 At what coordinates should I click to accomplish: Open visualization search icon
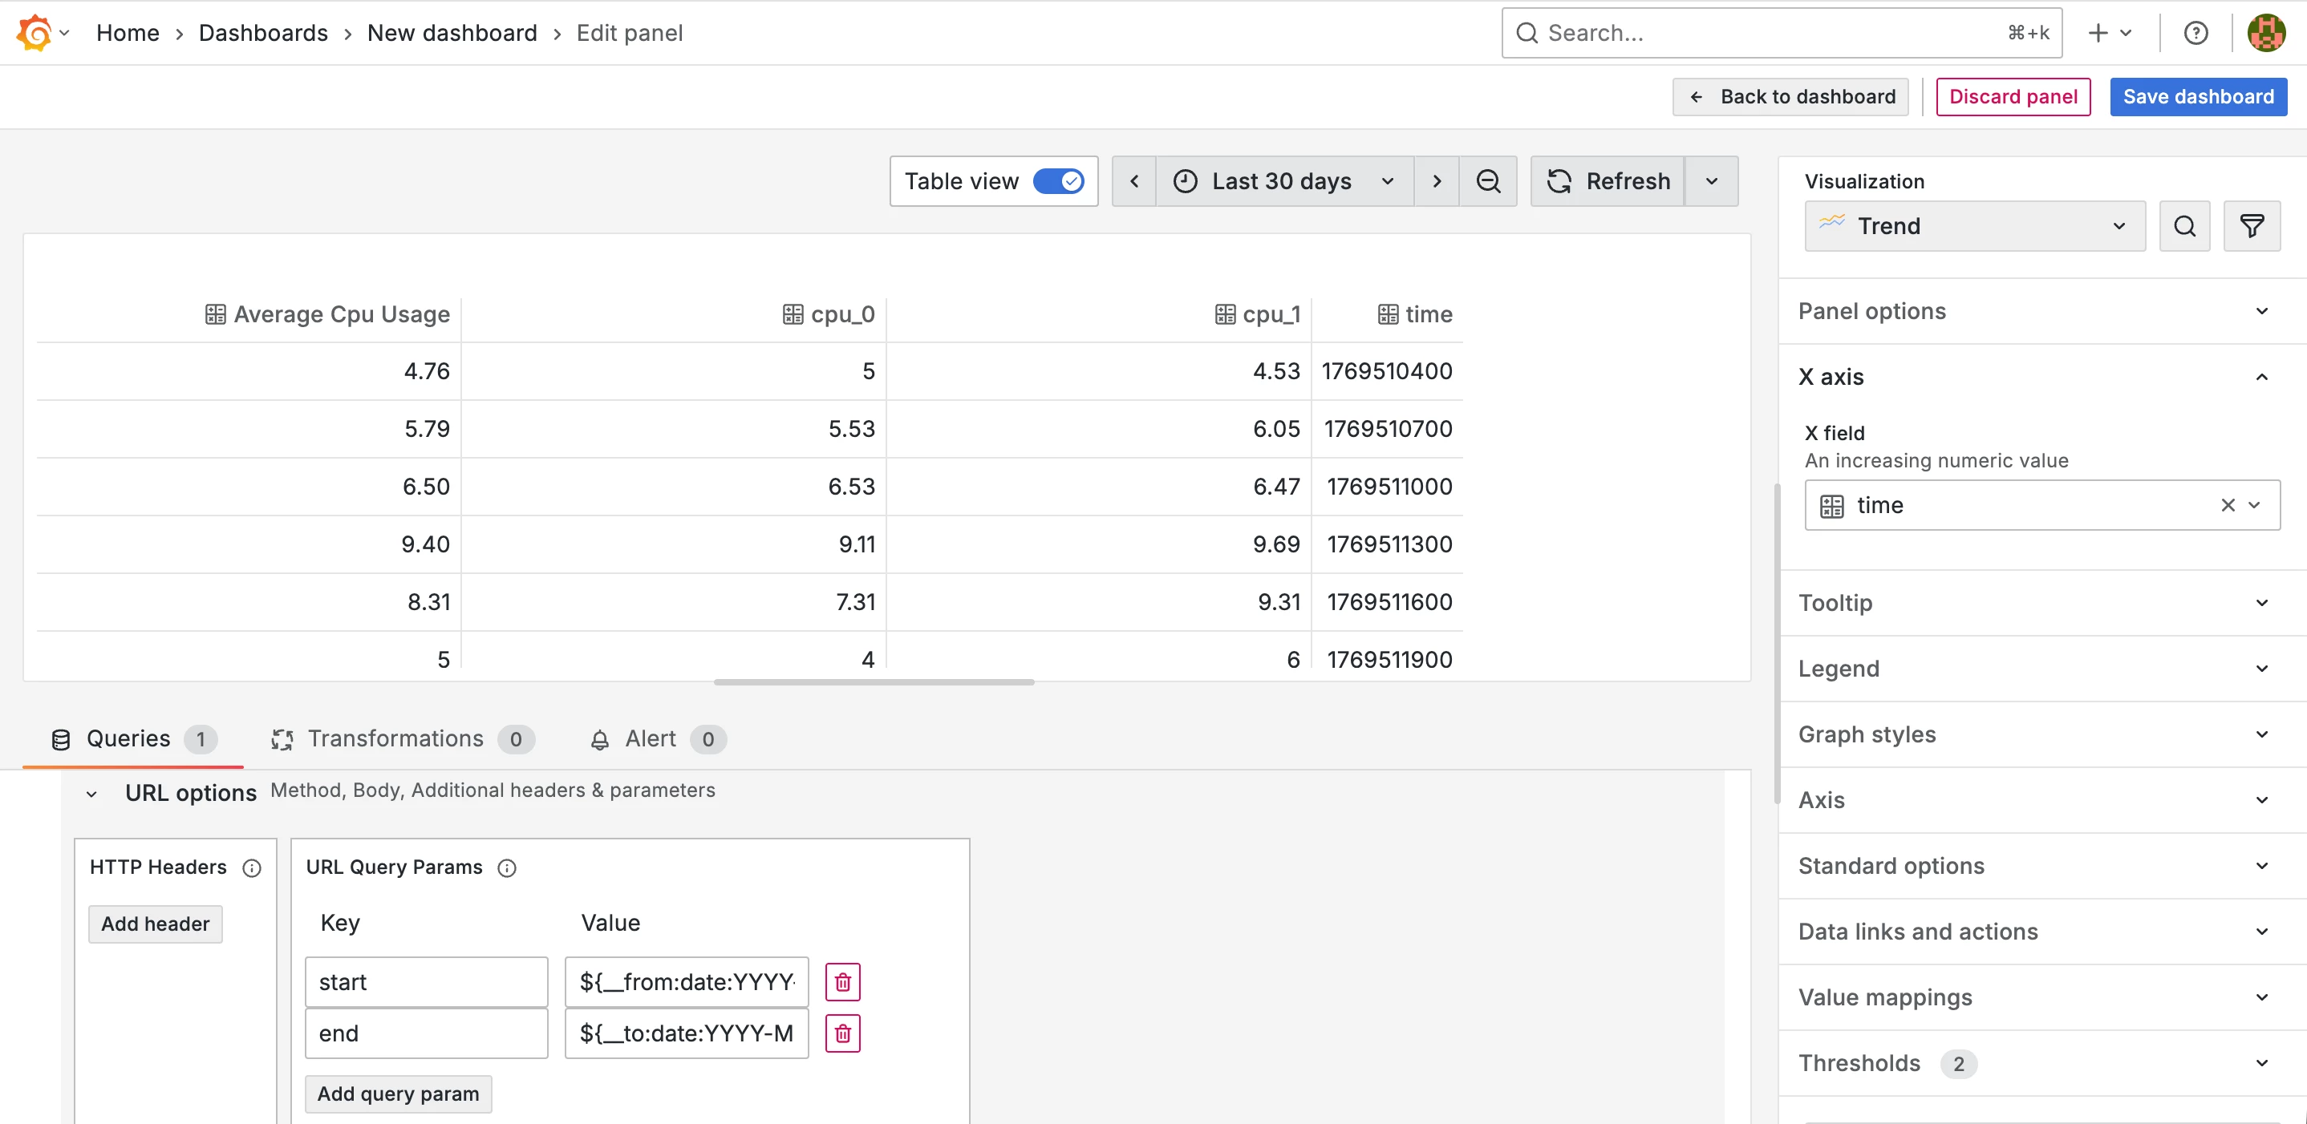tap(2184, 226)
